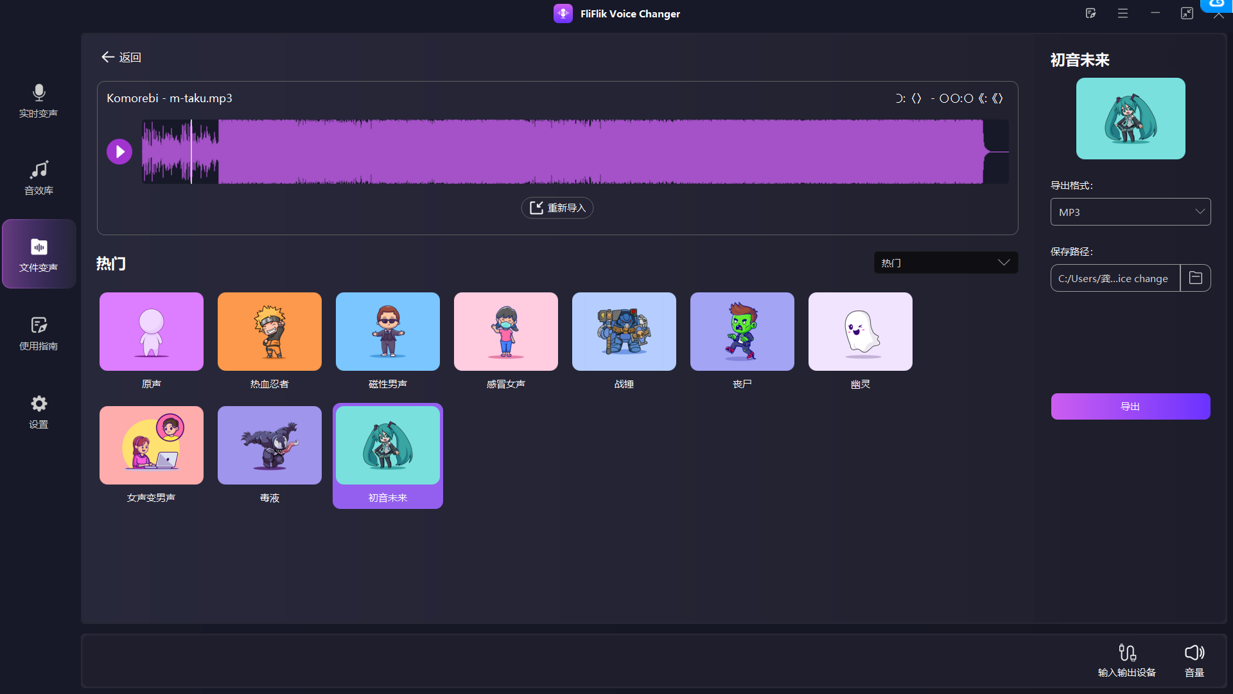Open 设置 settings from sidebar
The height and width of the screenshot is (694, 1233).
[39, 412]
